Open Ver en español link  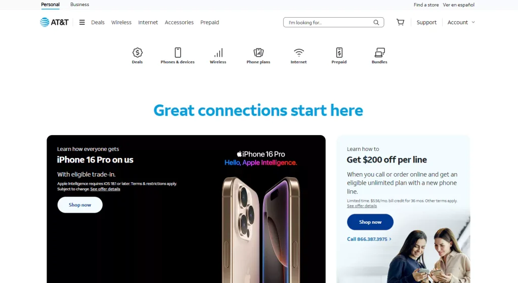[458, 5]
